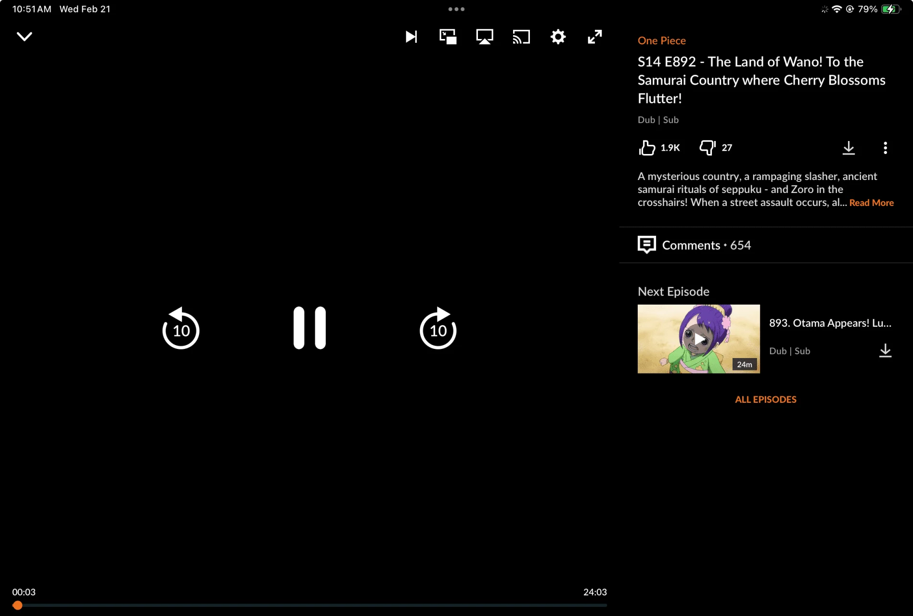This screenshot has height=616, width=913.
Task: Open the AirPlay output menu
Action: coord(485,37)
